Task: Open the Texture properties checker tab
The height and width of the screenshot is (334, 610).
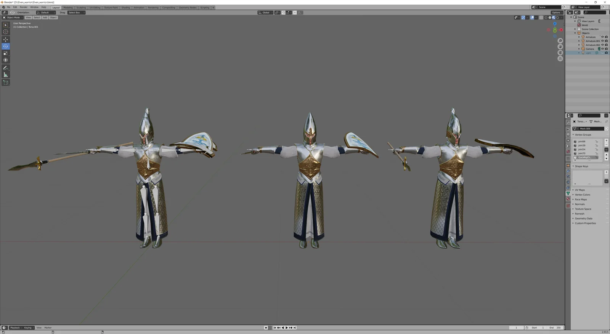Action: point(568,205)
